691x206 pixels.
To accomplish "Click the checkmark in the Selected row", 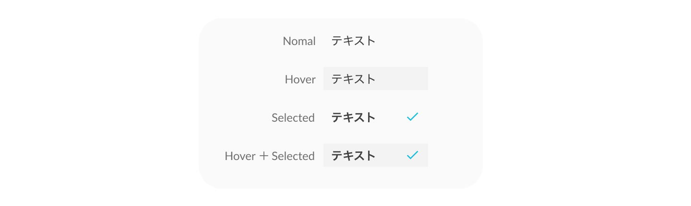I will point(412,117).
